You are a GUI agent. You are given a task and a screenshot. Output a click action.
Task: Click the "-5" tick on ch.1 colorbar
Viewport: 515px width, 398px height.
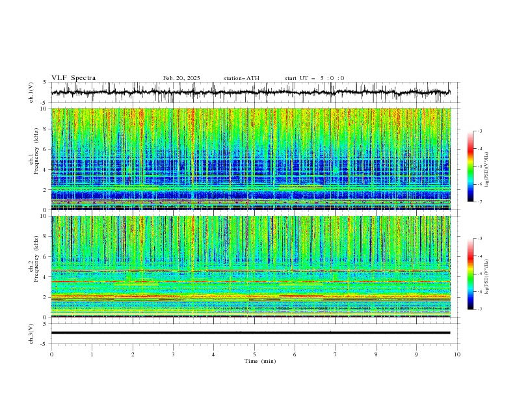point(480,166)
